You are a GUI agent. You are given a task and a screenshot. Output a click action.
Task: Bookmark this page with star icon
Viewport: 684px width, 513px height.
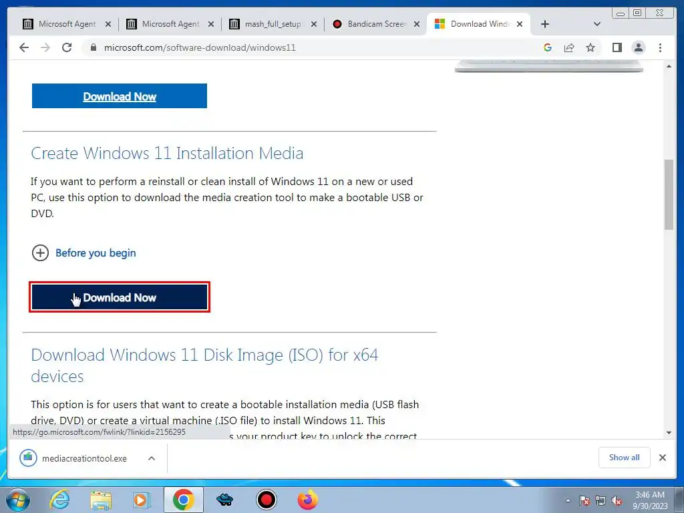tap(590, 47)
